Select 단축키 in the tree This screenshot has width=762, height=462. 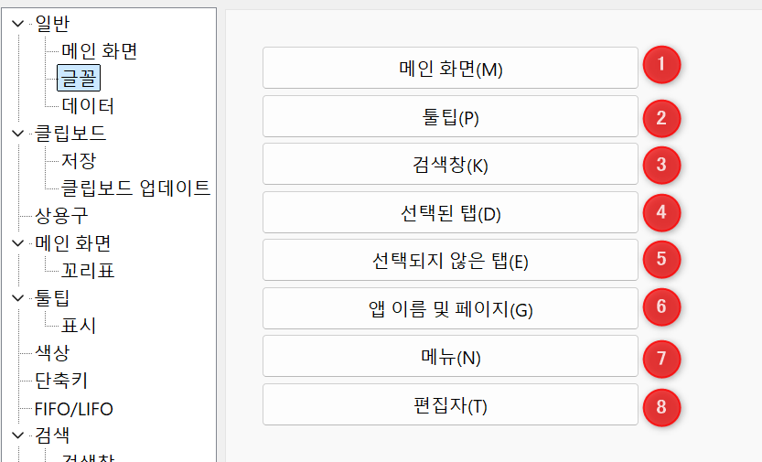pyautogui.click(x=61, y=381)
